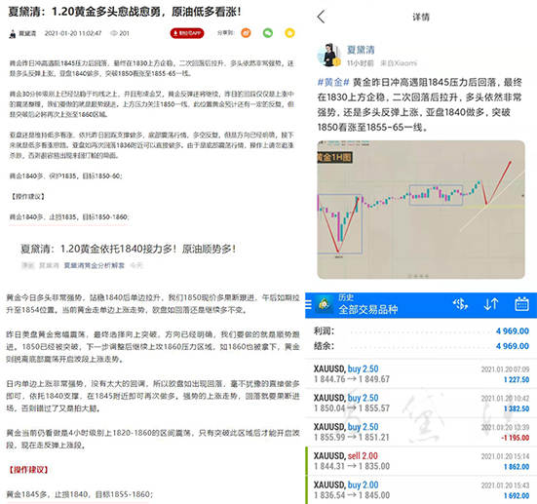Click the MT4 app logo icon in the history bar
Image resolution: width=537 pixels, height=504 pixels.
click(325, 303)
